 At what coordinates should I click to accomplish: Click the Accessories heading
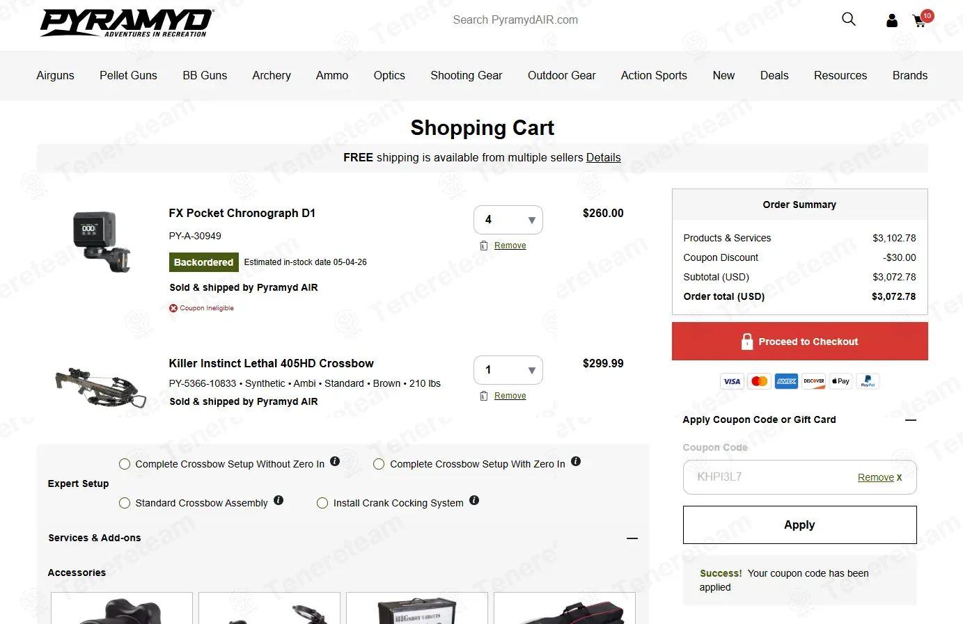coord(77,573)
